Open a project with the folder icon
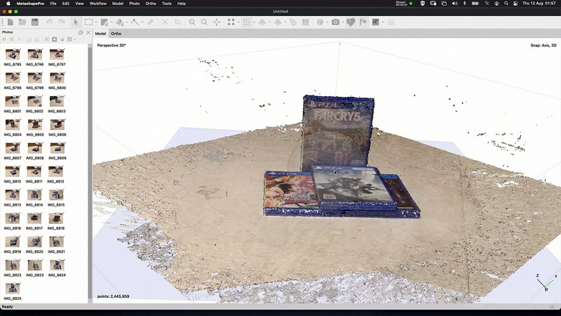The image size is (561, 316). coord(22,22)
